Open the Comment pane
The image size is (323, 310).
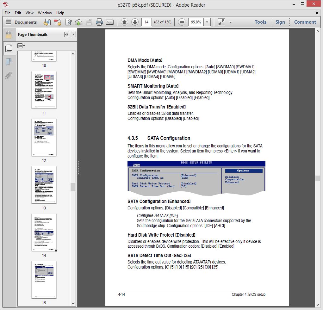pos(305,22)
